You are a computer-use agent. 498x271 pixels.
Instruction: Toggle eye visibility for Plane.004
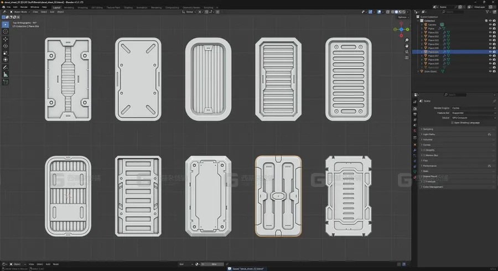point(490,44)
